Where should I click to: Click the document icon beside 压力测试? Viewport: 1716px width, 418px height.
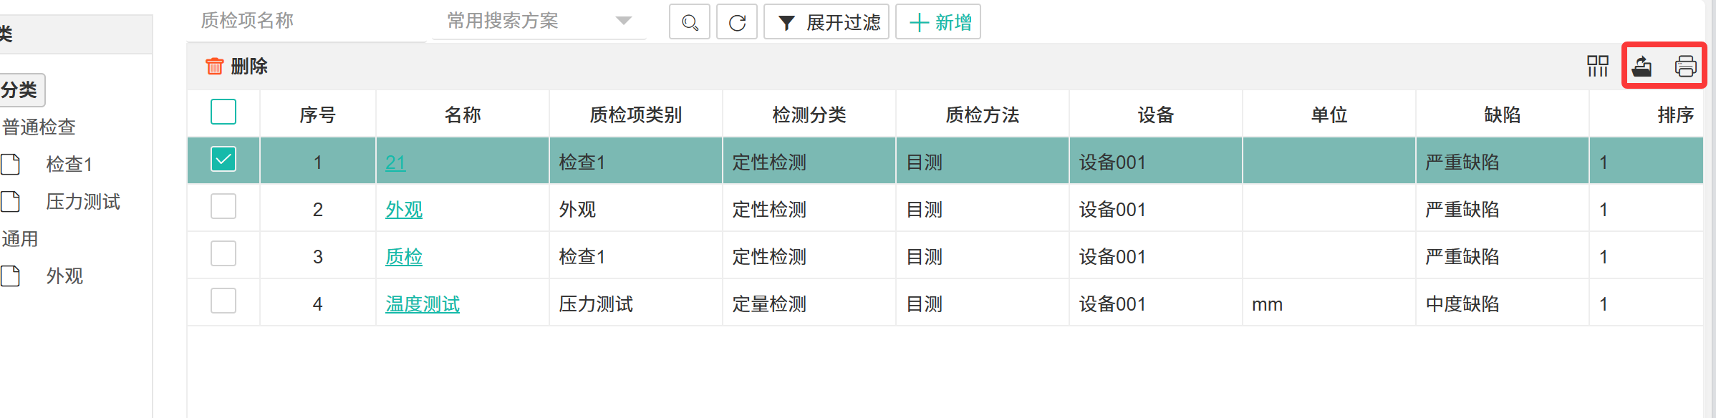tap(11, 202)
